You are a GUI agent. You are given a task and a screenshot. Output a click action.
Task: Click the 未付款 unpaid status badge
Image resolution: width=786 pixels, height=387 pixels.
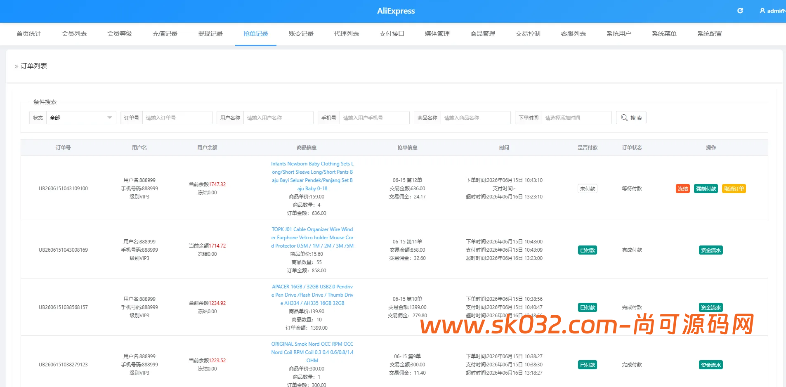588,189
